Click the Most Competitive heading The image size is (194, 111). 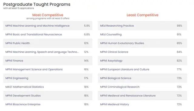coord(48,15)
